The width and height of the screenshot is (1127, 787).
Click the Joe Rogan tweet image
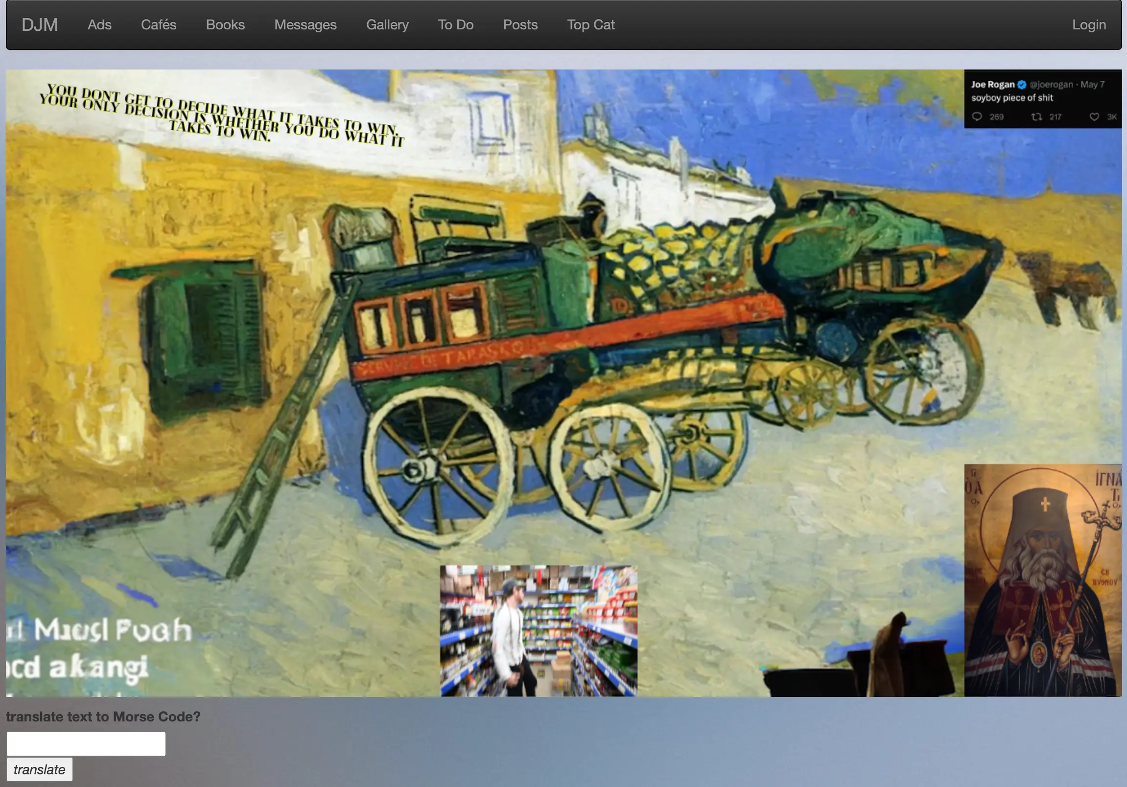[1043, 99]
